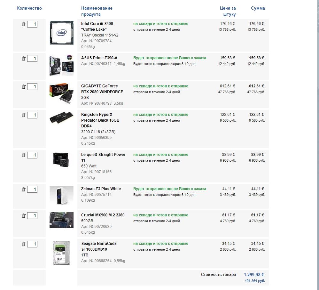This screenshot has height=290, width=319.
Task: Open Intel processor product thumbnail
Action: coord(61,33)
